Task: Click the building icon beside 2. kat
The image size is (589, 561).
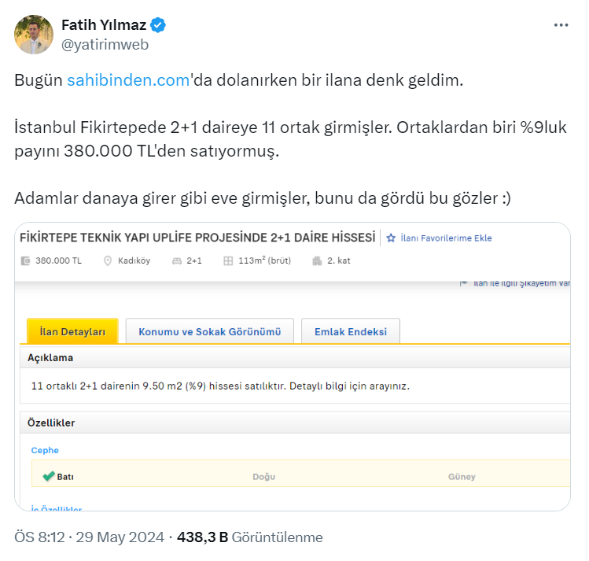Action: [317, 261]
